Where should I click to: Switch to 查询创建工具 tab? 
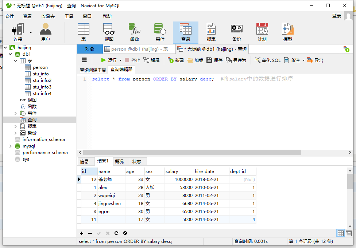click(93, 70)
